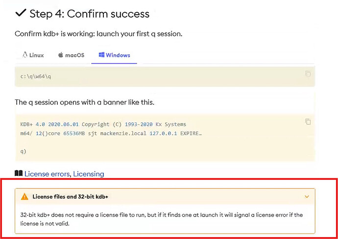Switch to the macOS tab

tap(71, 55)
